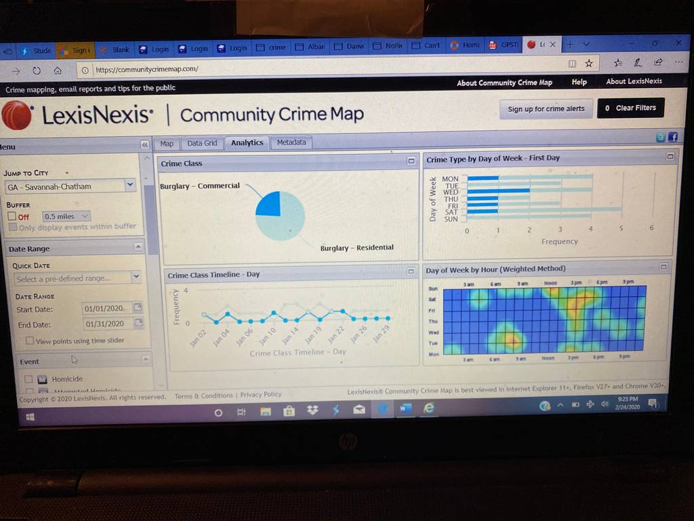
Task: Open Word from the taskbar
Action: [405, 408]
